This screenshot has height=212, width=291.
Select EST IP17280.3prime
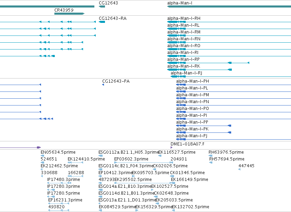pos(64,186)
